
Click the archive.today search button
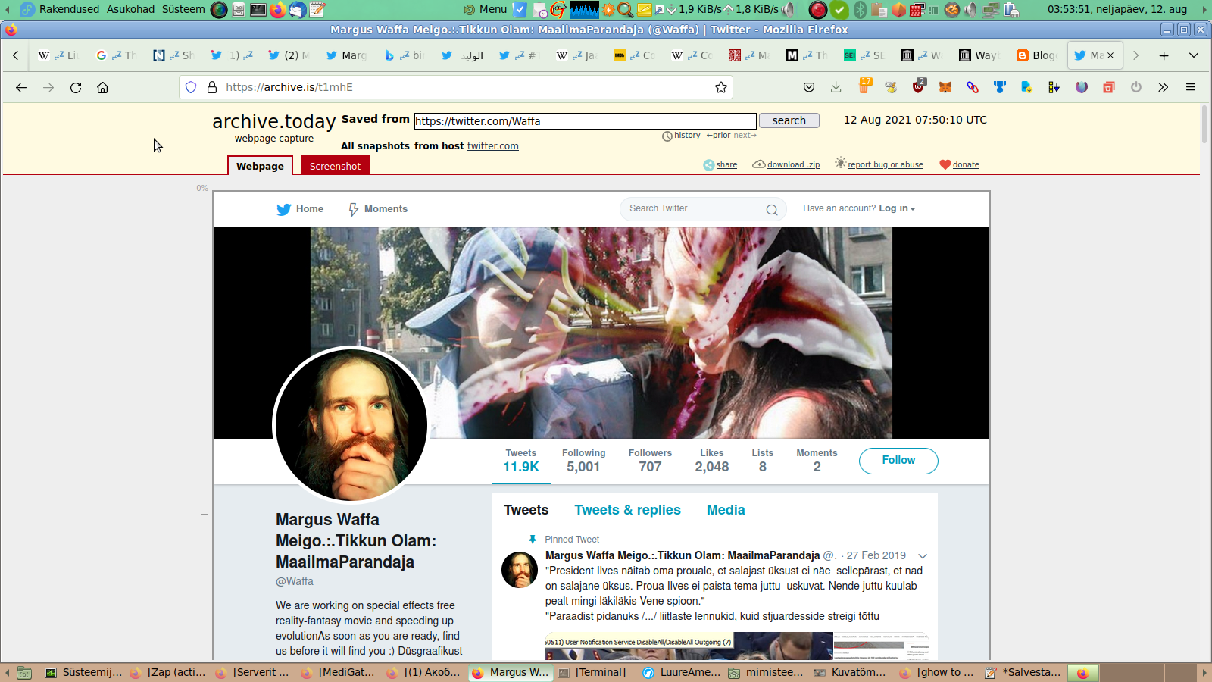789,120
